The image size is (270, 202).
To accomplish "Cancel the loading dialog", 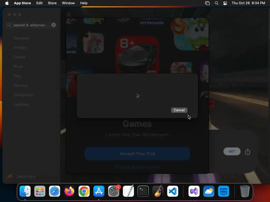I will 179,110.
